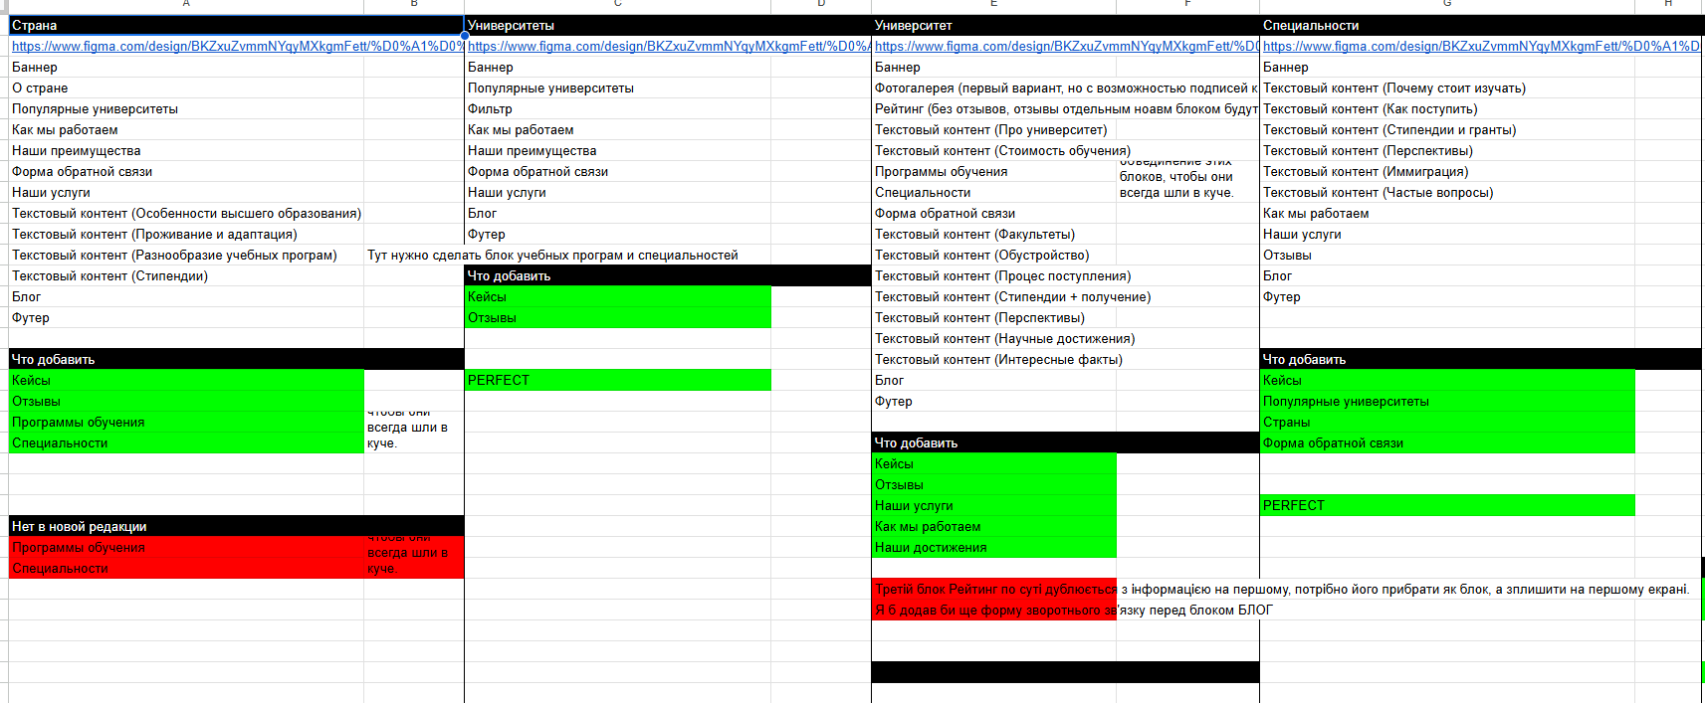Select green PERFECT cell in Специальности column
This screenshot has height=703, width=1705.
pyautogui.click(x=1446, y=505)
